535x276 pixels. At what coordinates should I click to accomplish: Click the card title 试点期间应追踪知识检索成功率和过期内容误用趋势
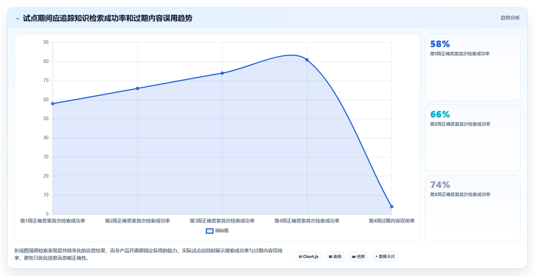(108, 18)
